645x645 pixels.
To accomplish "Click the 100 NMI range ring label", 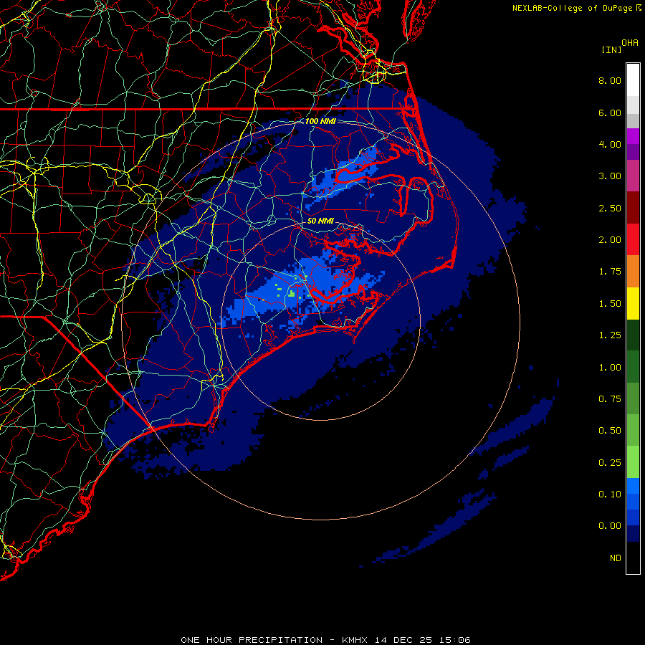I will click(x=320, y=121).
